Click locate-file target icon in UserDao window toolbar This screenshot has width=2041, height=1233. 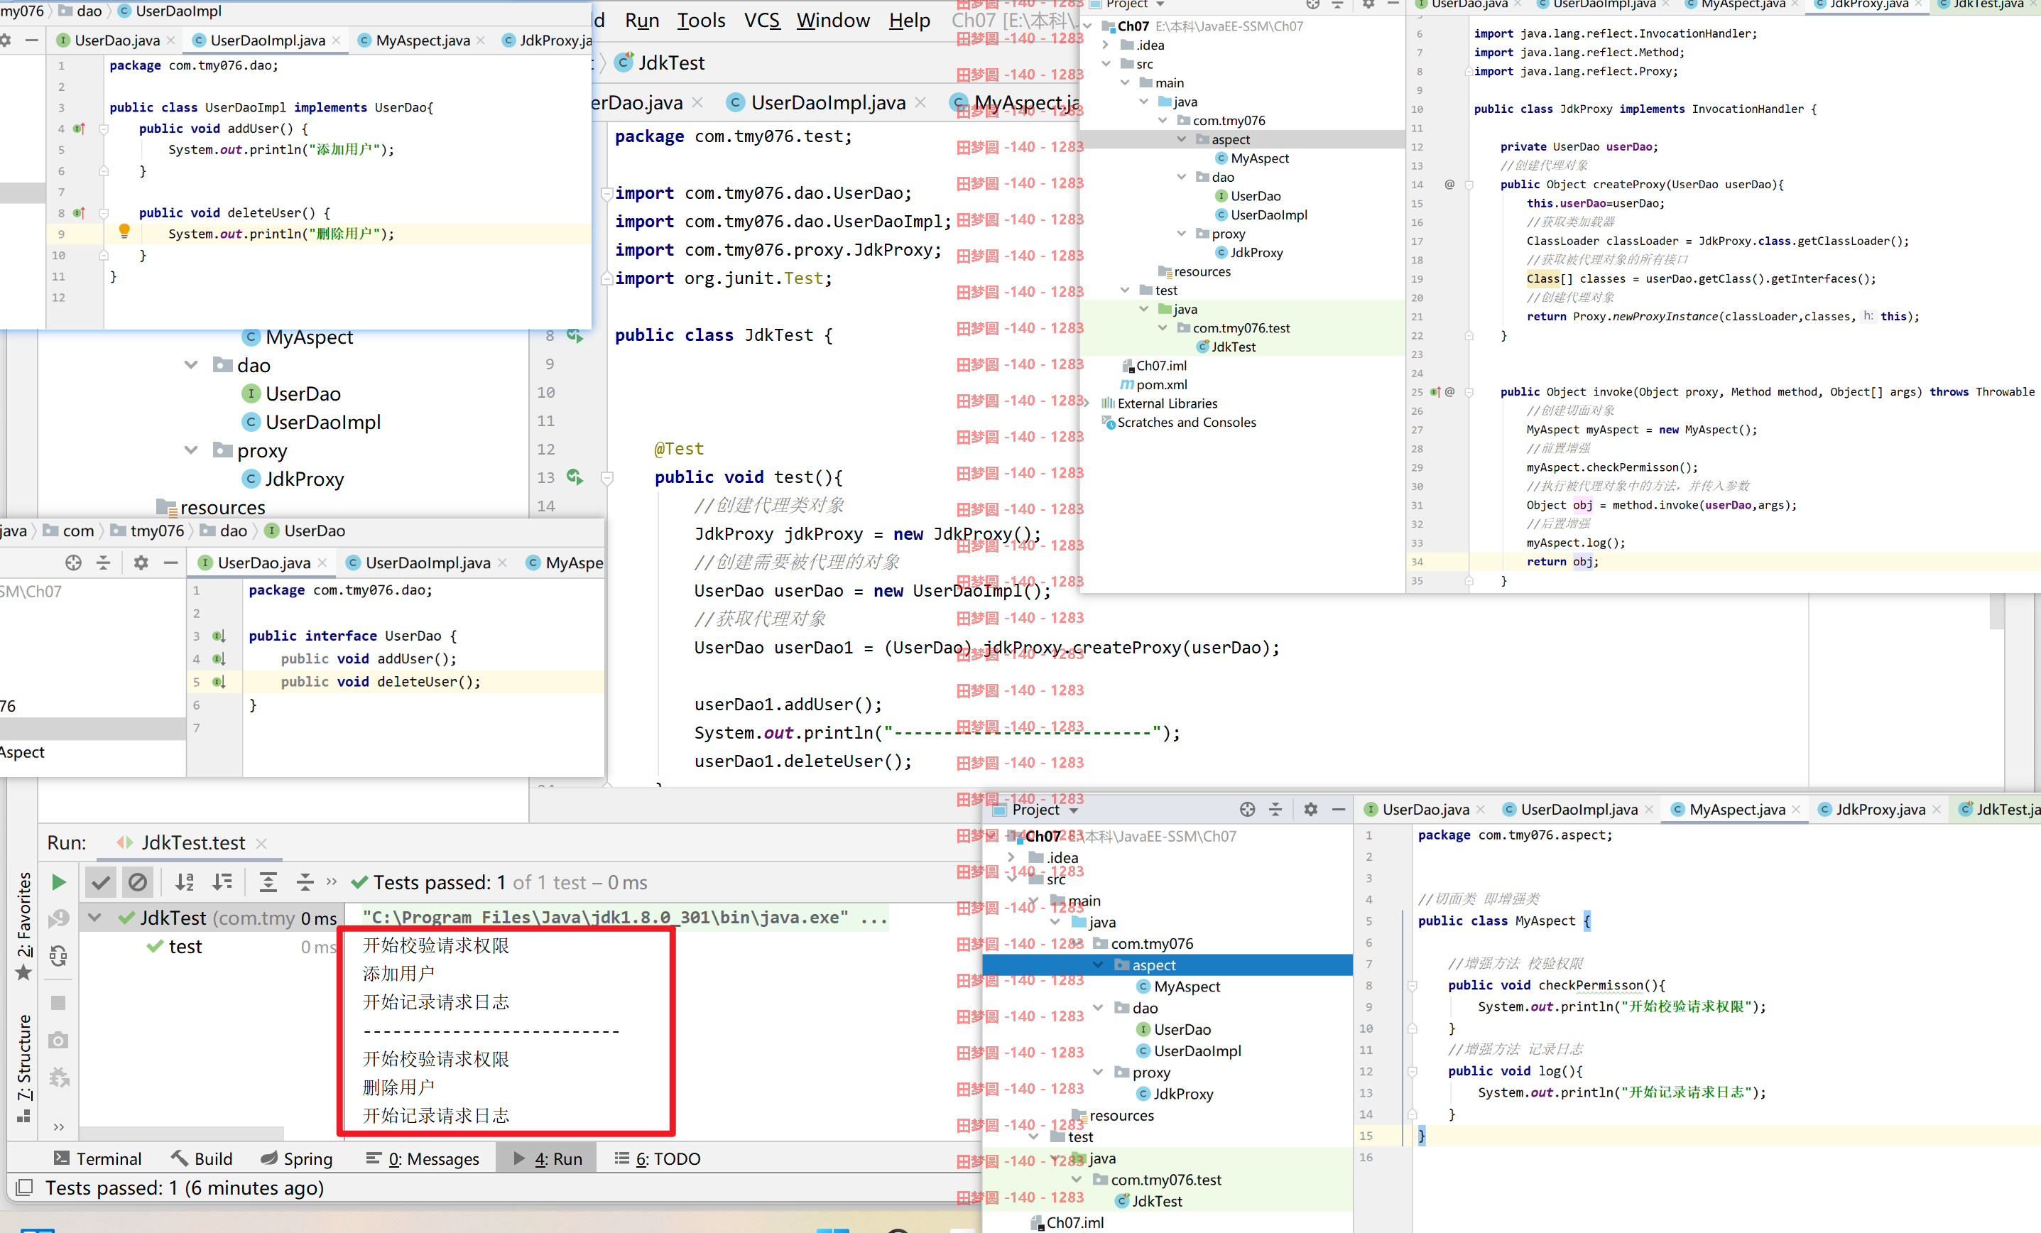[x=74, y=563]
